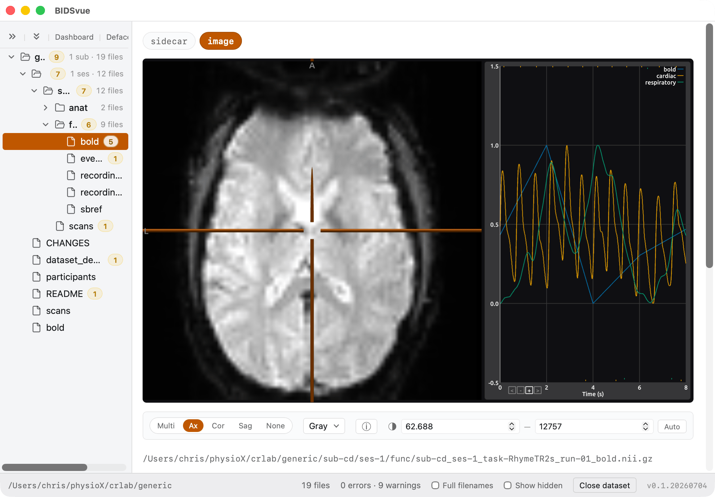
Task: Select the scans file with warning badge
Action: coord(65,226)
